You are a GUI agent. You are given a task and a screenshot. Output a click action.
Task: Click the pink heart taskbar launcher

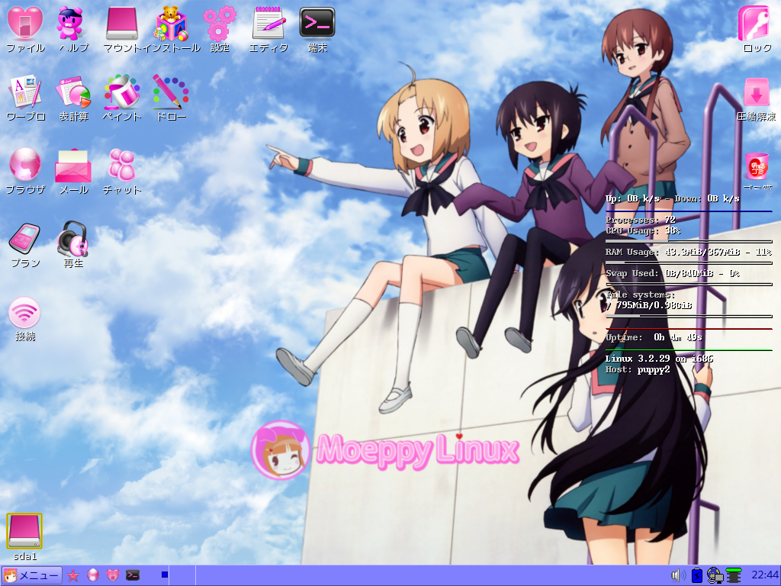point(113,575)
